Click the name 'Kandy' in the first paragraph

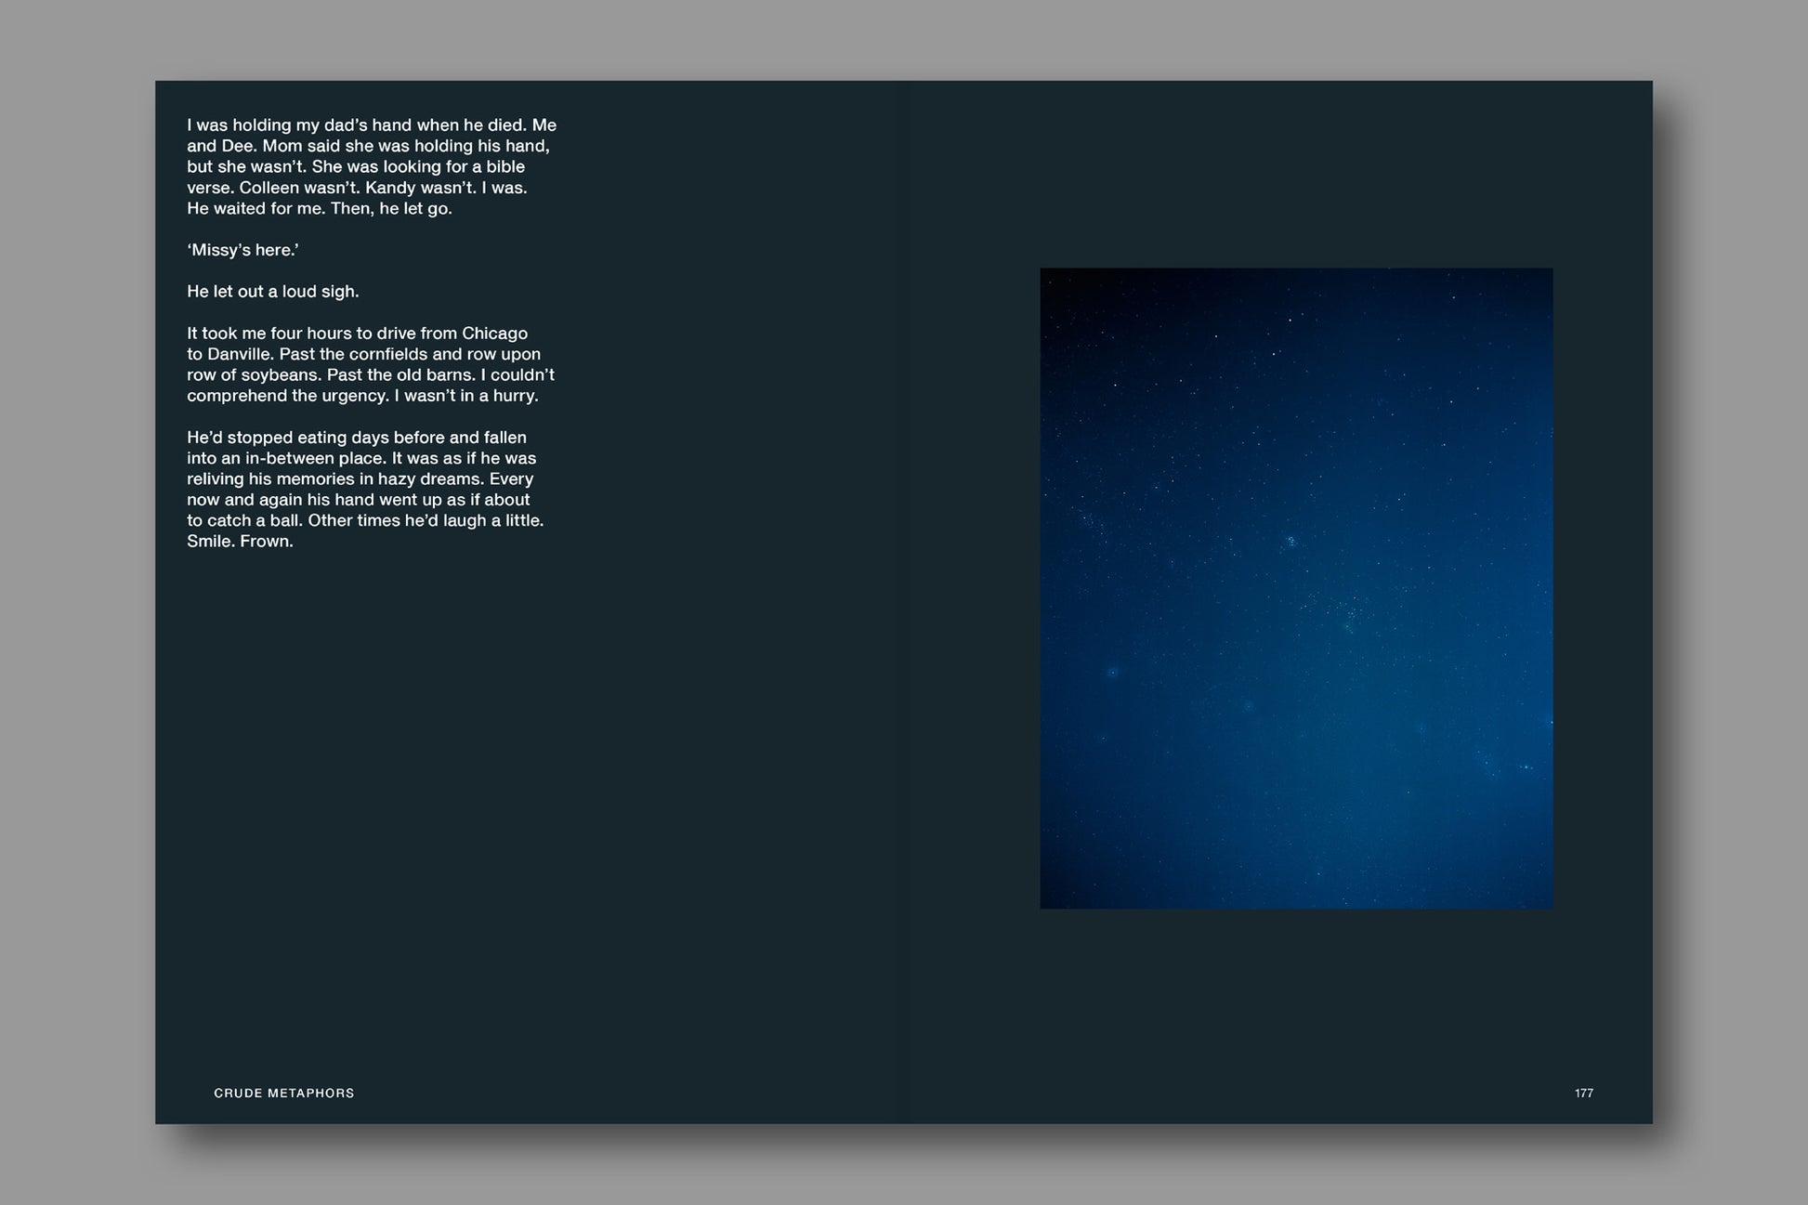(389, 188)
